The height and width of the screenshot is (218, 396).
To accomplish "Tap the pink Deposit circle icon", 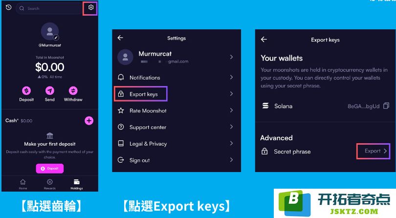I will tap(26, 90).
